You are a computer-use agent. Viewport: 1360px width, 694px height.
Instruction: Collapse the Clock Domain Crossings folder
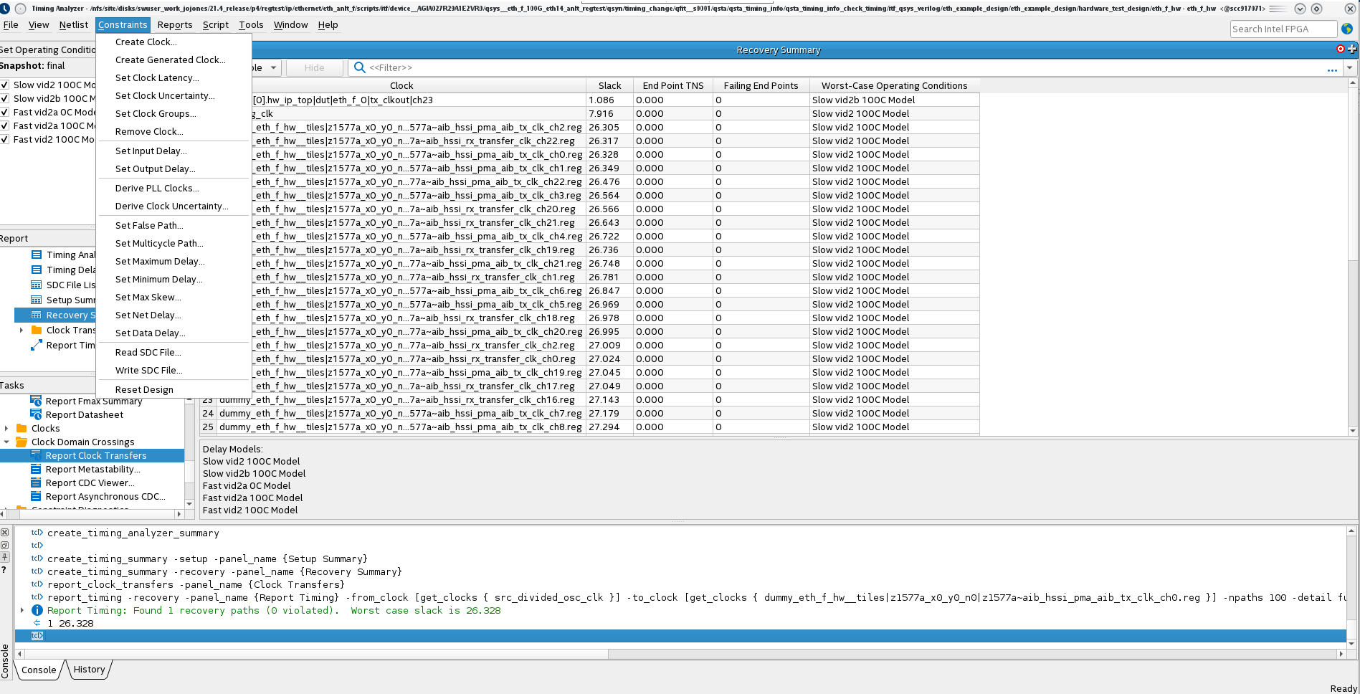pos(7,442)
